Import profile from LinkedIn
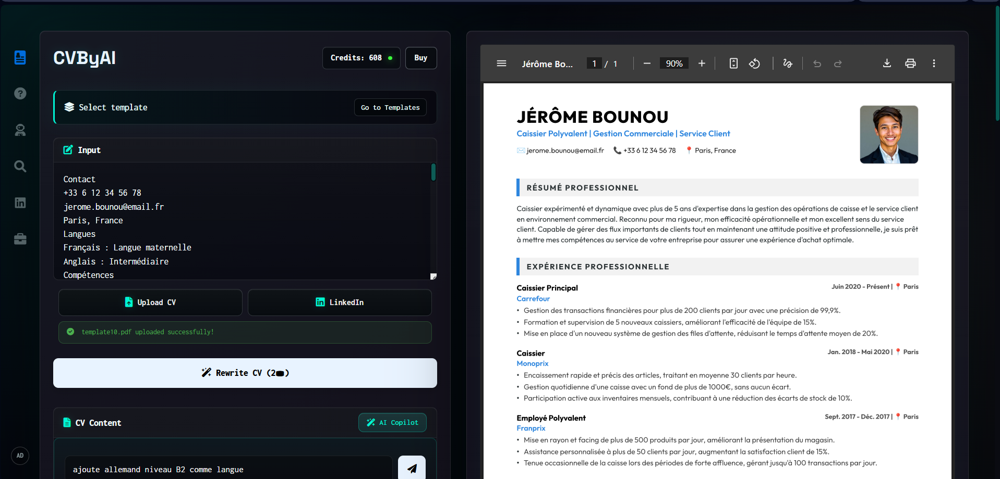The image size is (1000, 479). click(x=340, y=302)
